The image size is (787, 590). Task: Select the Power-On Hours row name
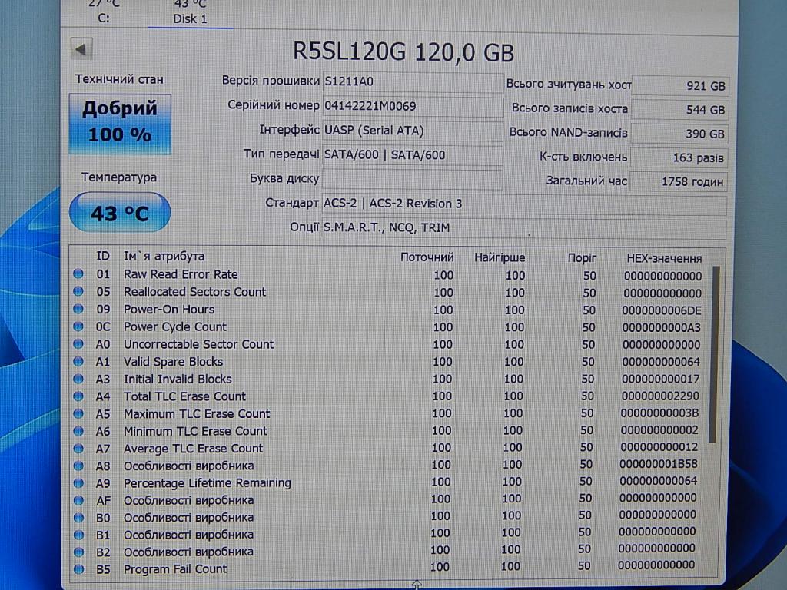pos(168,309)
